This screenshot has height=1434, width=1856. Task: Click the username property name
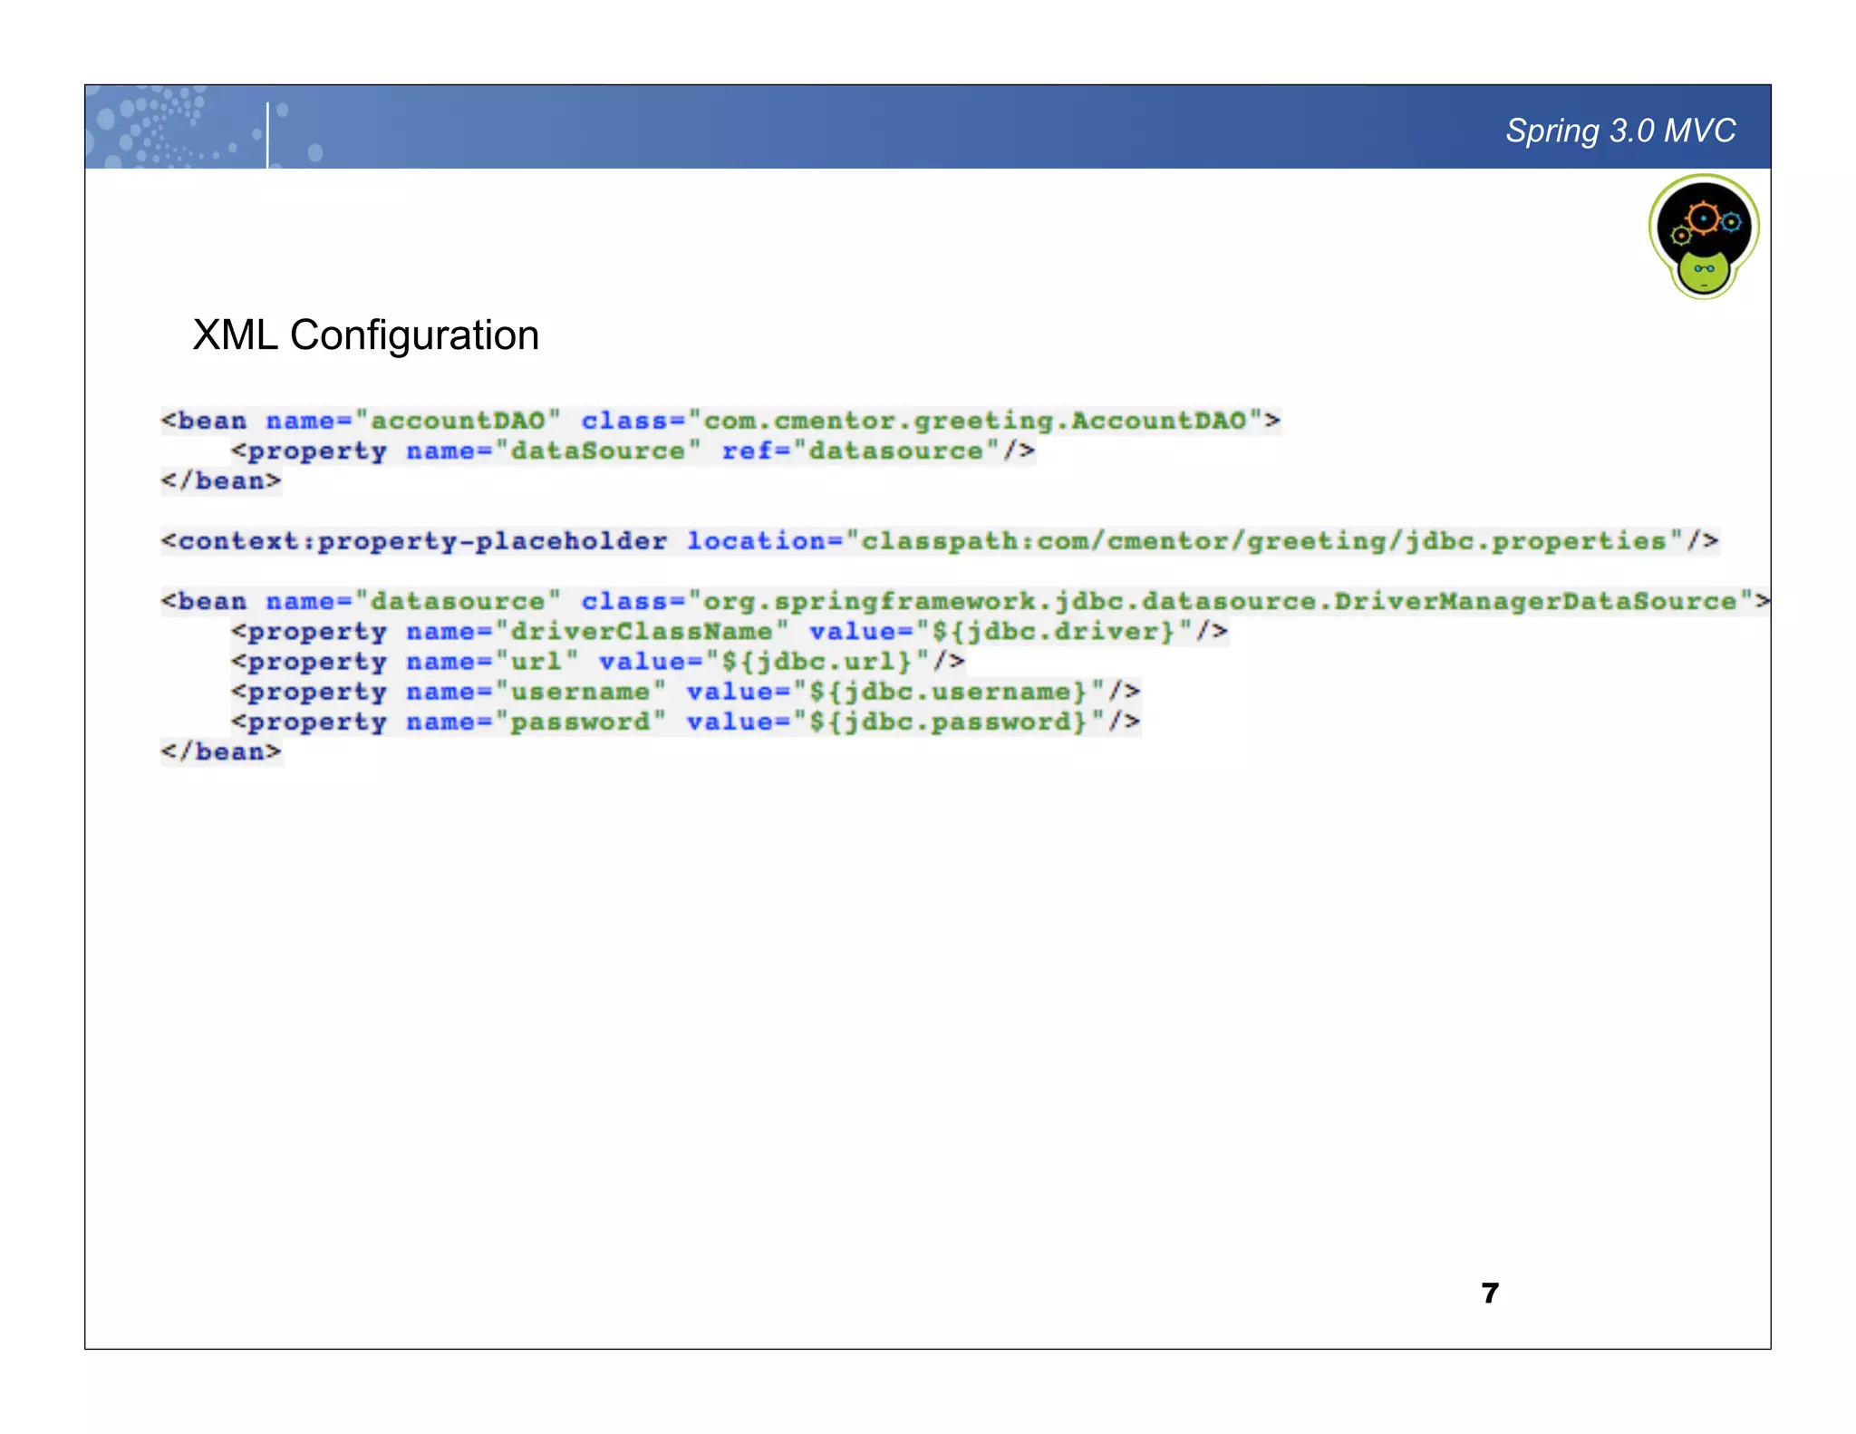coord(580,693)
